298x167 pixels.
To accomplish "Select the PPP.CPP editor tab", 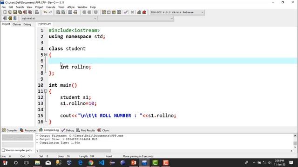I will click(x=45, y=24).
